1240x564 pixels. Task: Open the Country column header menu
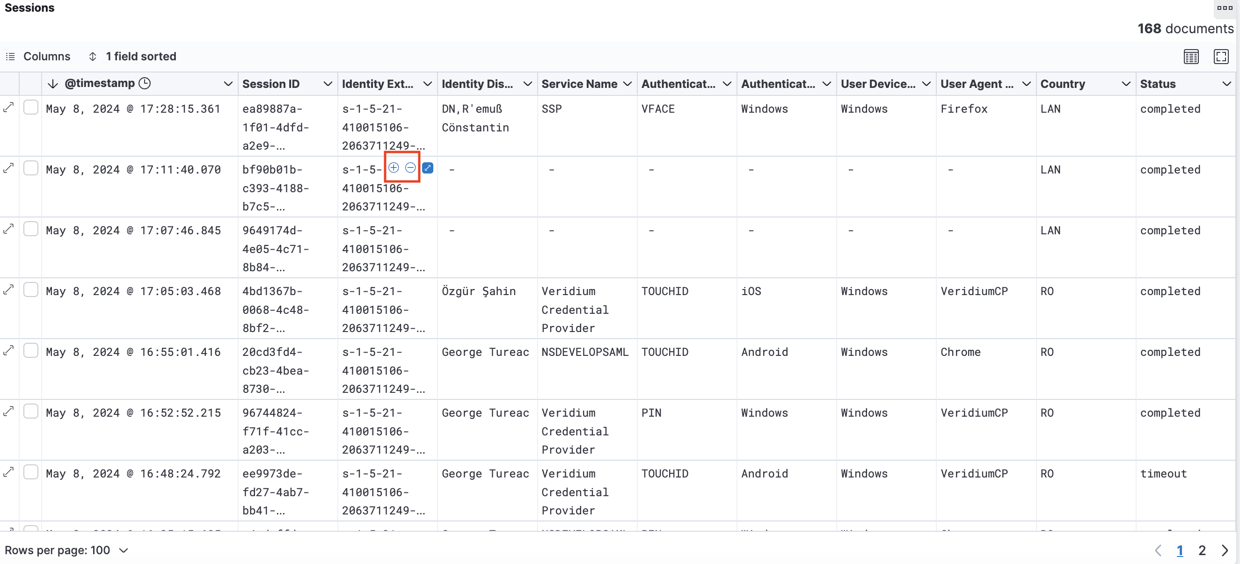pos(1126,83)
